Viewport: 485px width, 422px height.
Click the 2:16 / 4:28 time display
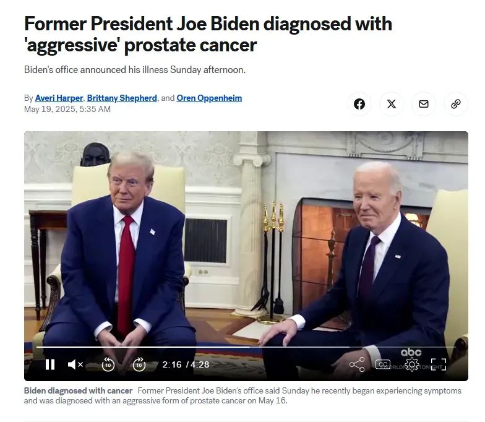[x=186, y=364]
